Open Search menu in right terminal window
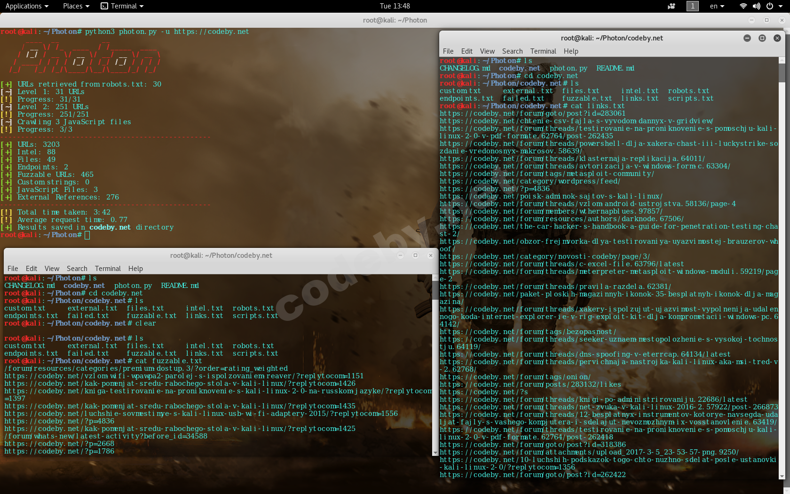Image resolution: width=790 pixels, height=494 pixels. pos(512,51)
